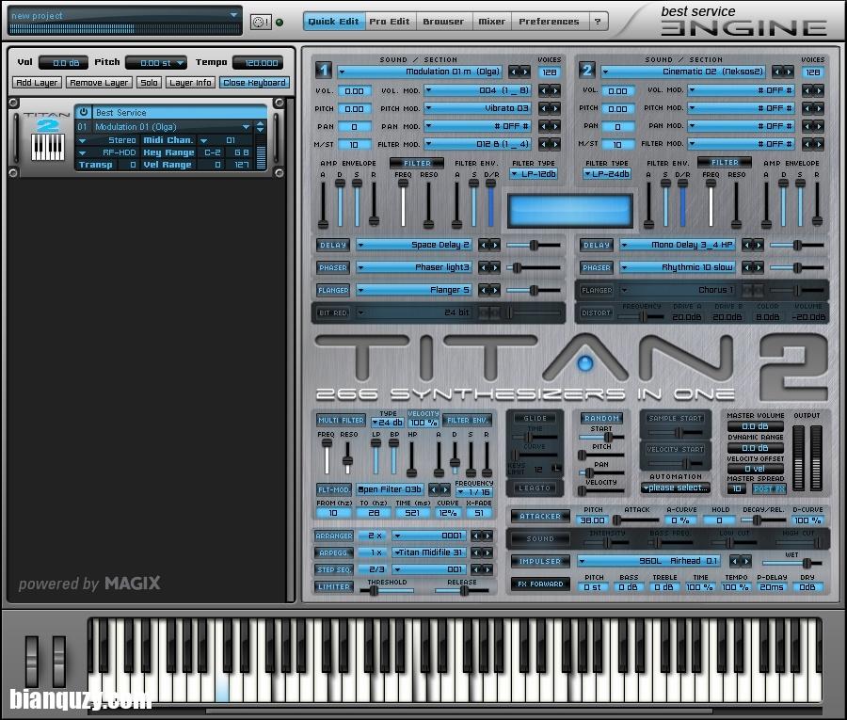Screen dimensions: 847x720
Task: Open the Browser tab
Action: tap(443, 22)
